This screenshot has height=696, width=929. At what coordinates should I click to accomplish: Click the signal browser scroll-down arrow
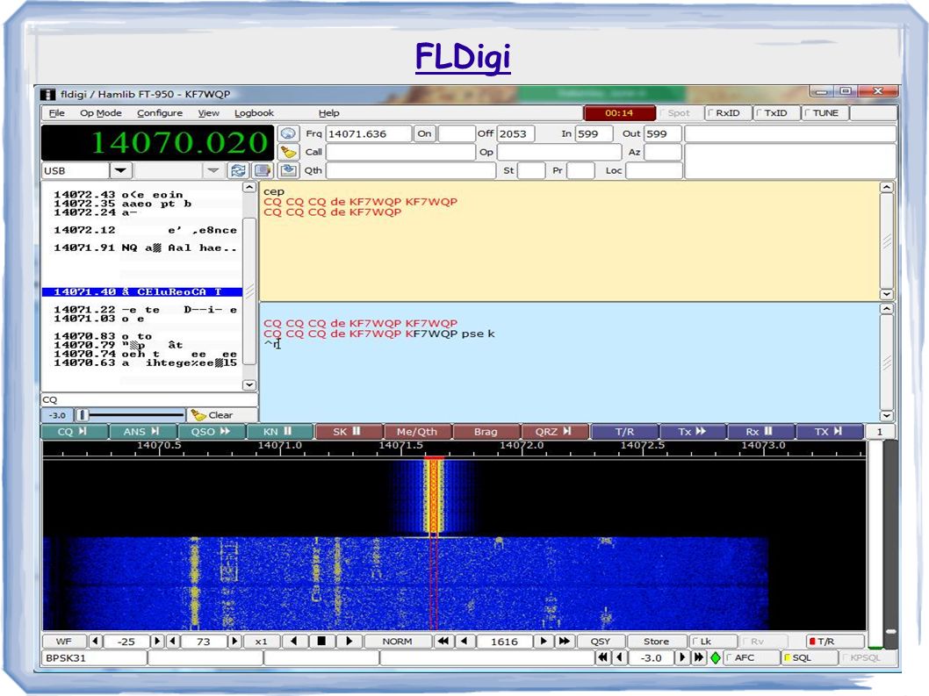click(x=249, y=385)
